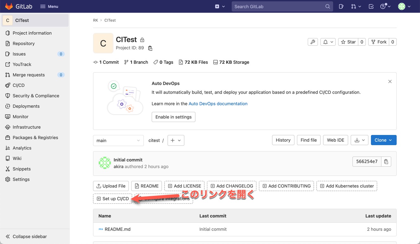Open the notification bell dropdown
Viewport: 420px width, 244px height.
[x=328, y=42]
